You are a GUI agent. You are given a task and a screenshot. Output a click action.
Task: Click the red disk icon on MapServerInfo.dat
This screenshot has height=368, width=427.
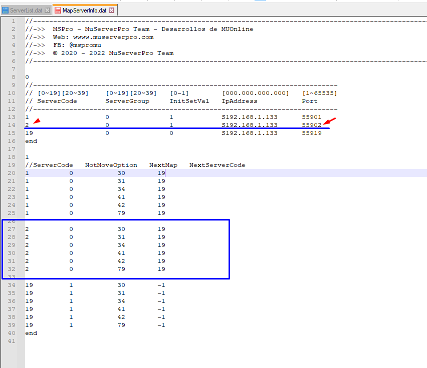58,10
